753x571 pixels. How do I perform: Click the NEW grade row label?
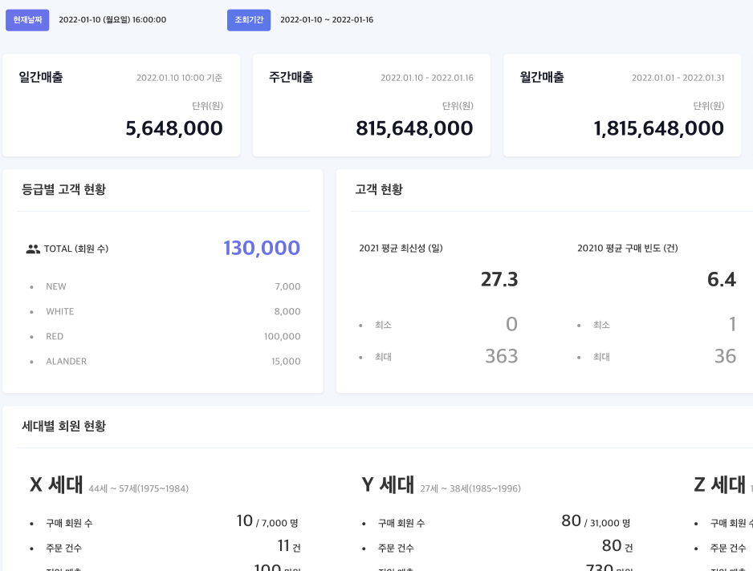pyautogui.click(x=56, y=286)
